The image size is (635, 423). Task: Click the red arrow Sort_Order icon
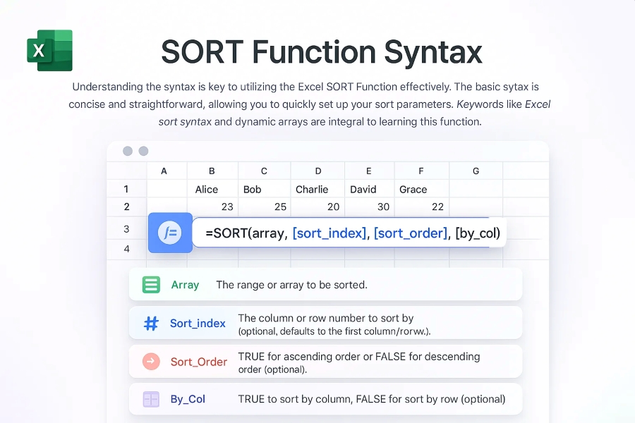pyautogui.click(x=151, y=362)
